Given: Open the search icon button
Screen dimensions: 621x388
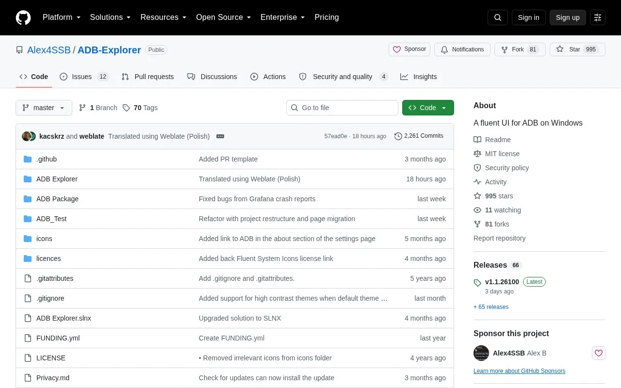Looking at the screenshot, I should pos(498,17).
